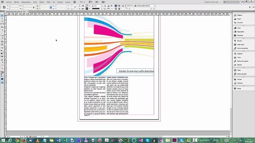Open the Ayuda menu

67,2
